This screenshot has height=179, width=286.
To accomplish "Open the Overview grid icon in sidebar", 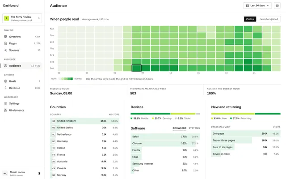I will coord(5,37).
